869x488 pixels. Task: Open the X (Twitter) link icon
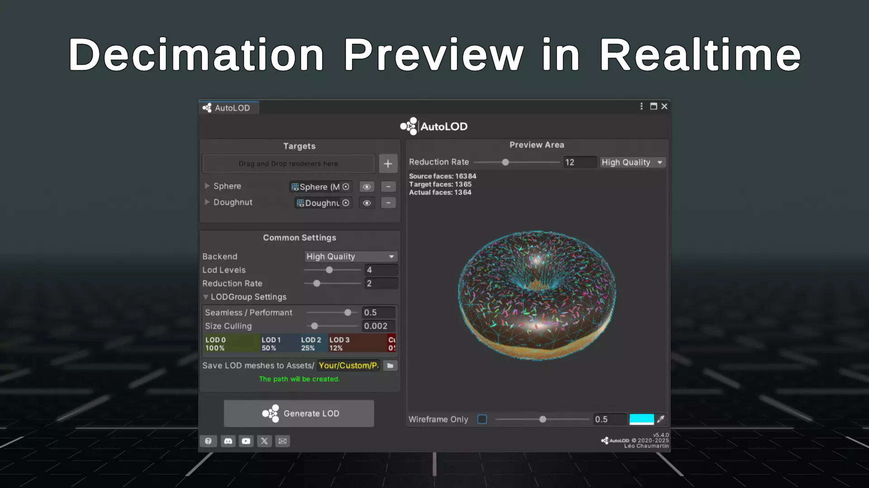tap(264, 441)
